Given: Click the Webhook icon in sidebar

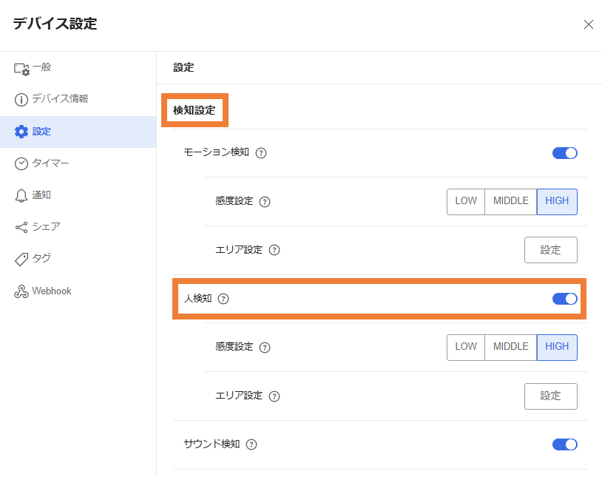Looking at the screenshot, I should tap(21, 291).
